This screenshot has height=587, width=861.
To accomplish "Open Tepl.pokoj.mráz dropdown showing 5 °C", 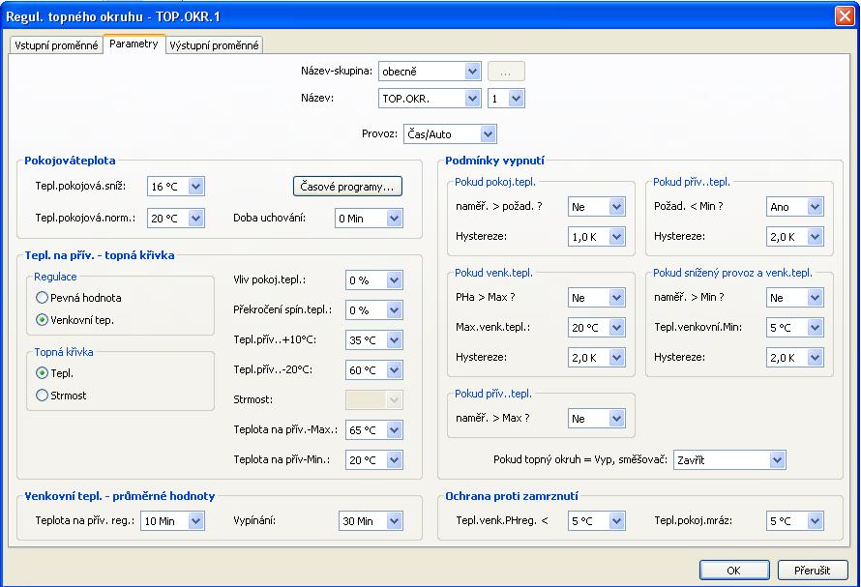I will tap(794, 521).
